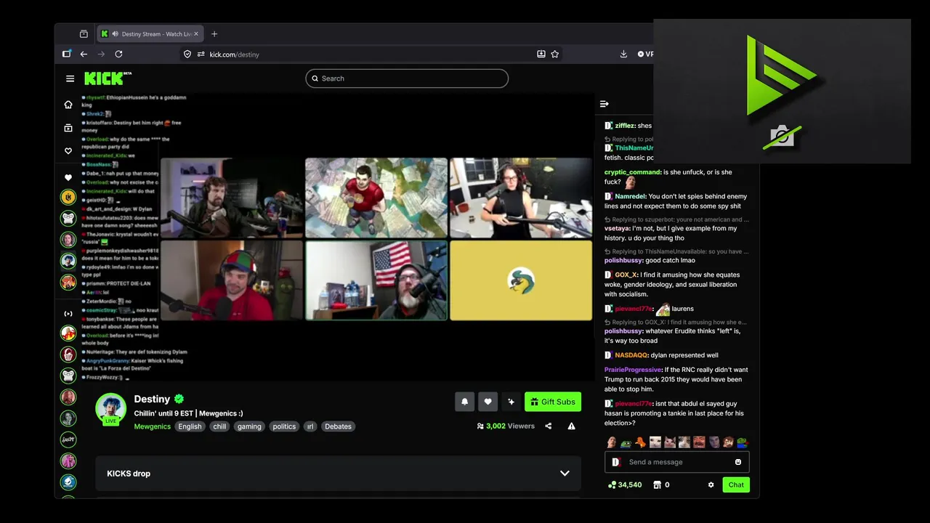Image resolution: width=930 pixels, height=523 pixels.
Task: Open browser downloads arrow icon
Action: click(623, 54)
